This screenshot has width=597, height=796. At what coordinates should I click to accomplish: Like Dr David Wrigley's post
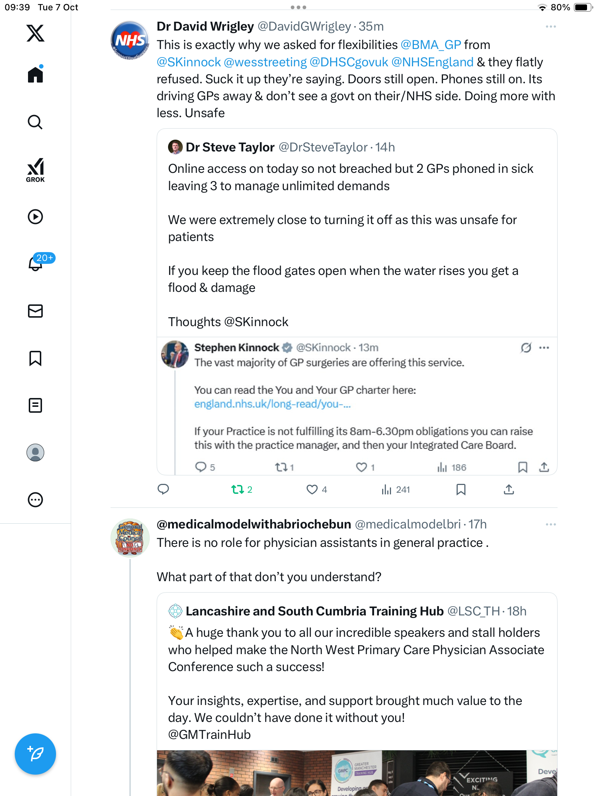(x=312, y=489)
